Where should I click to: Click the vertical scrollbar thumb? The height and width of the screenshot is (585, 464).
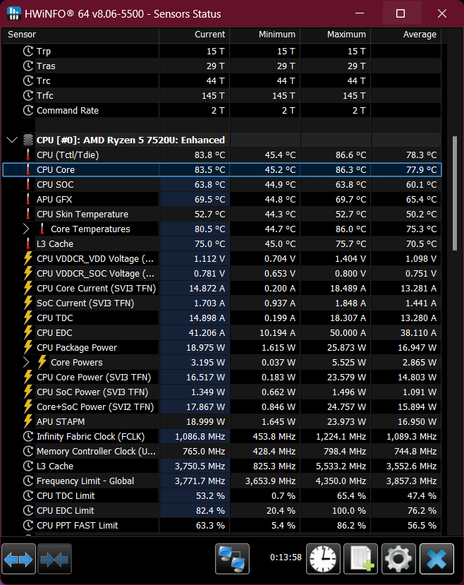455,193
